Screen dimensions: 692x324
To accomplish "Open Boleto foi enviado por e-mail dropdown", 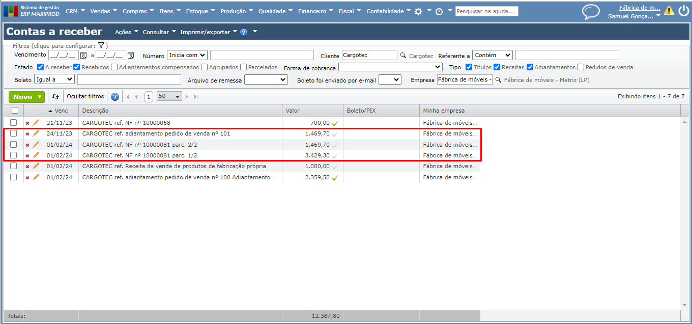I will (390, 79).
